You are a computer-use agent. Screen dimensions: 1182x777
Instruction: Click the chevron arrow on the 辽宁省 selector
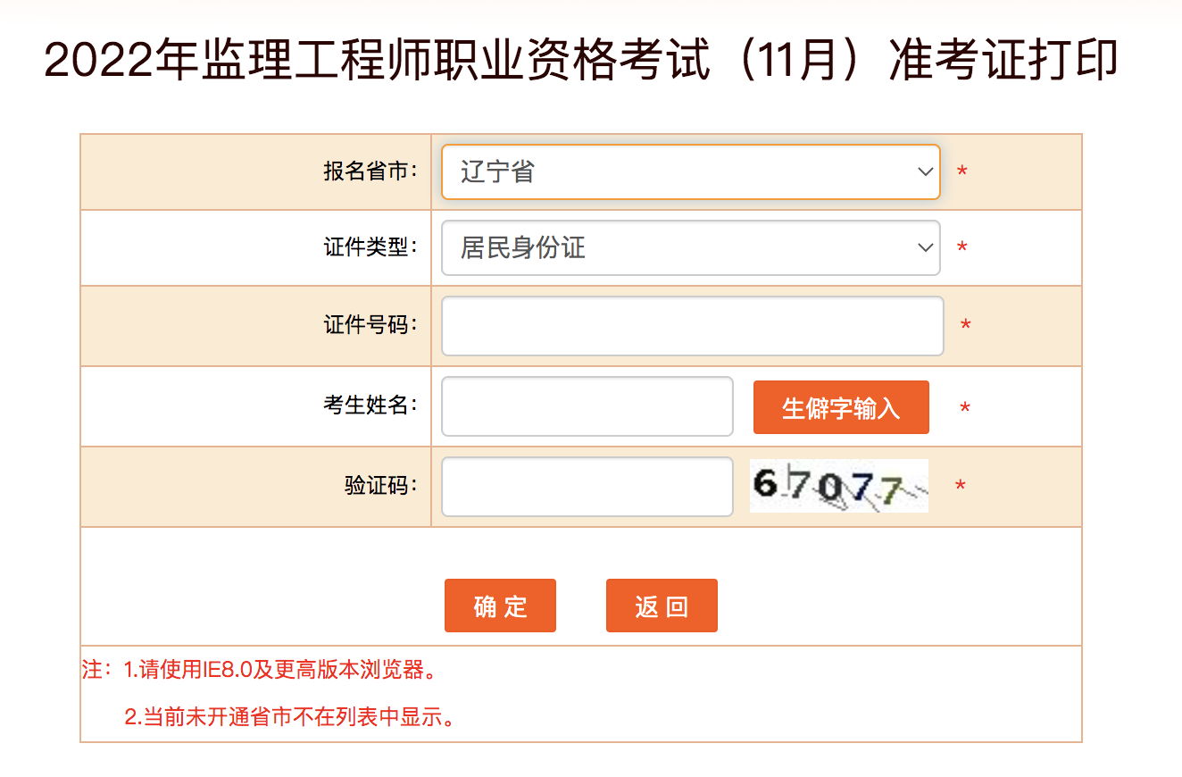(x=924, y=171)
